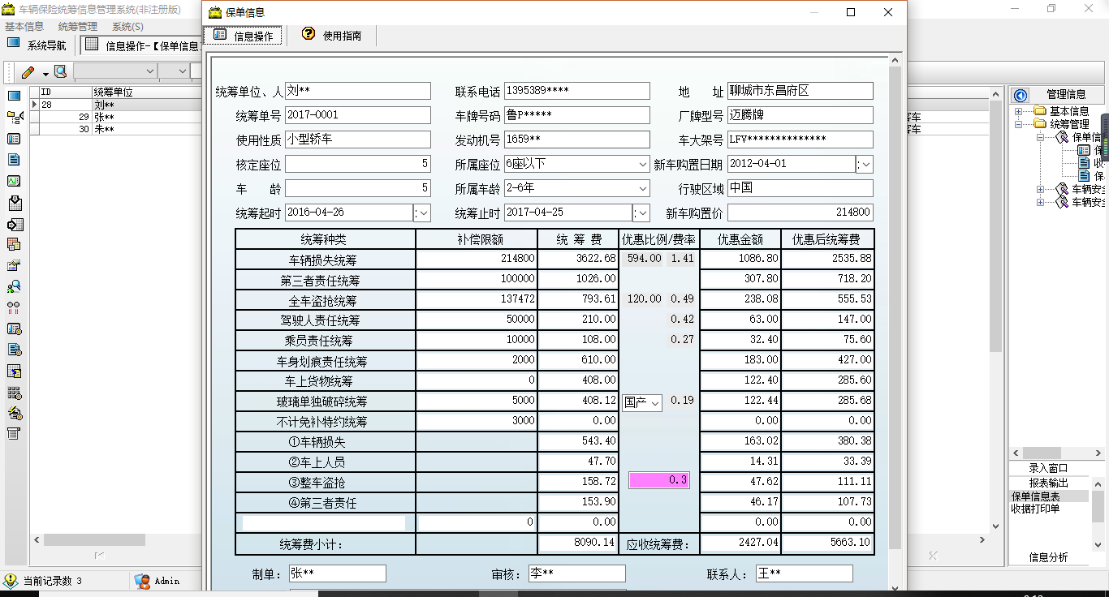Click the 车牌号码 input field
1109x597 pixels.
[577, 115]
